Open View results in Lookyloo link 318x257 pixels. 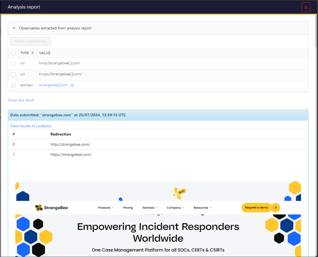point(31,126)
